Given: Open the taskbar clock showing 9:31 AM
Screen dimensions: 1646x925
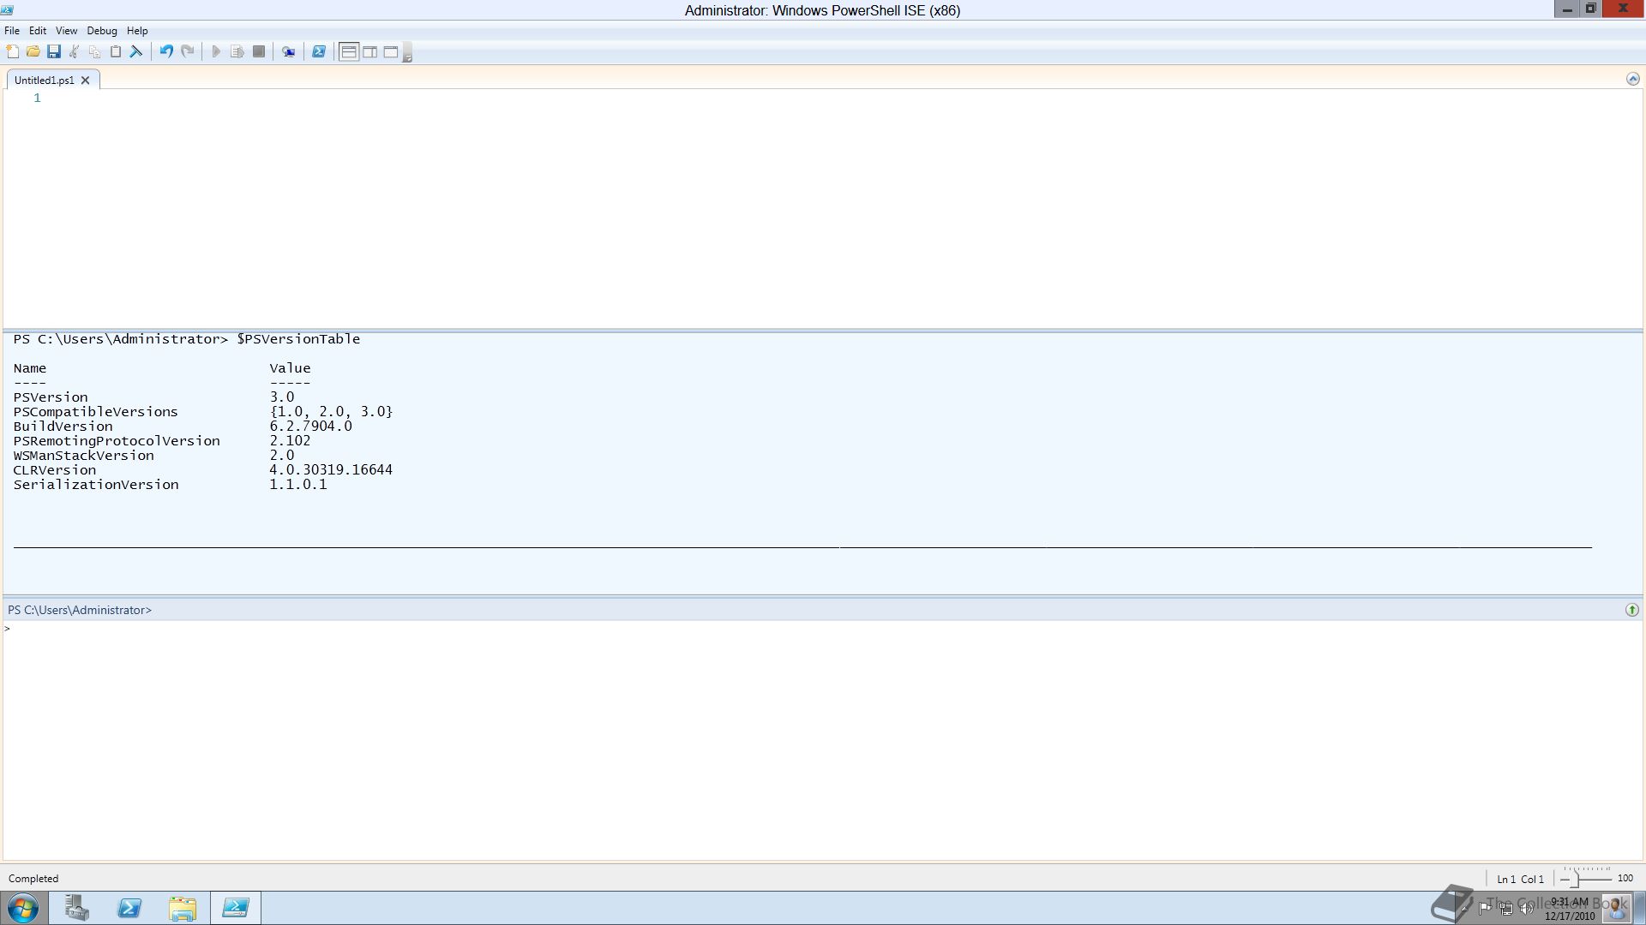Looking at the screenshot, I should [x=1570, y=909].
